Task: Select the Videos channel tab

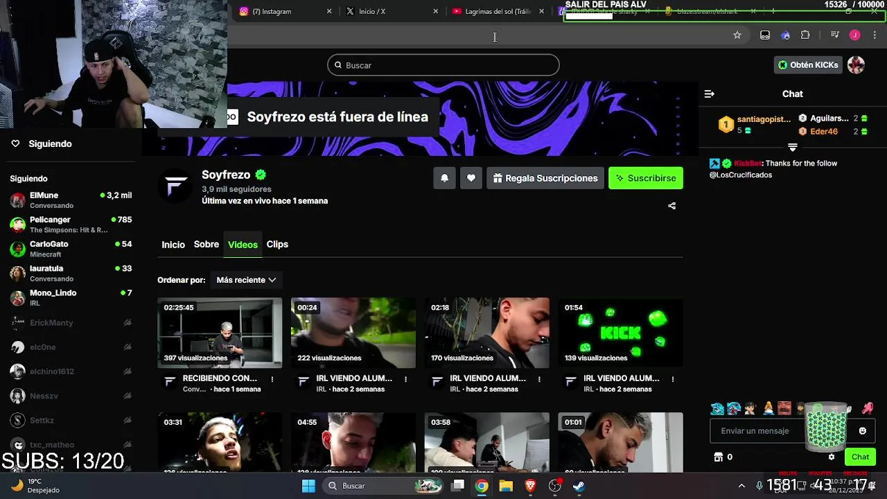Action: click(x=243, y=245)
